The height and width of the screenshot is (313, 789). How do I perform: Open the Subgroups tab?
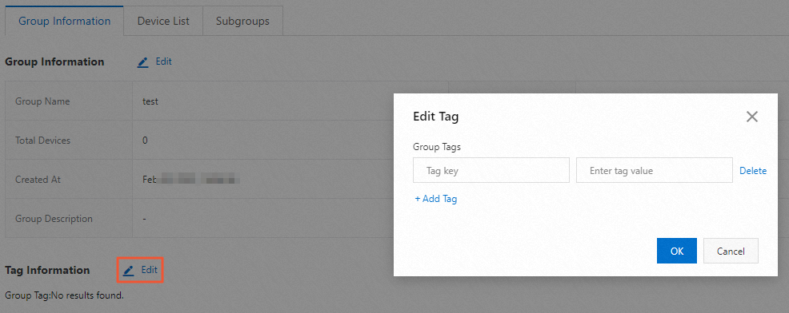[x=242, y=21]
